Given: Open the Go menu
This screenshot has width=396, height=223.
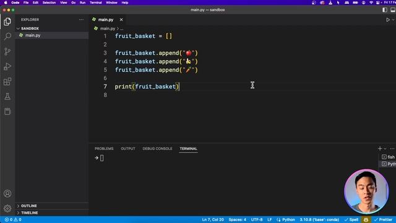Looking at the screenshot, I should tap(73, 2).
